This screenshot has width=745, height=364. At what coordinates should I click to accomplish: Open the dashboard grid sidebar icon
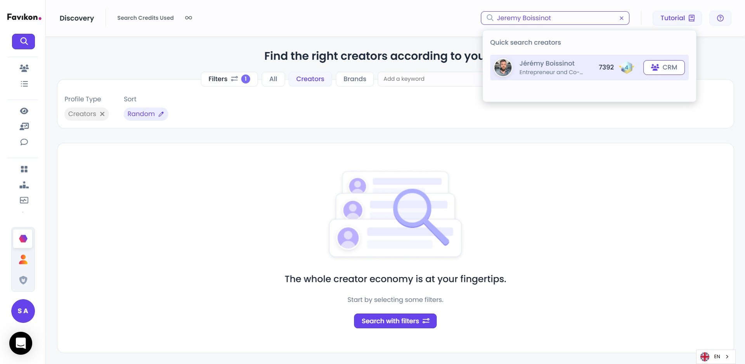tap(24, 169)
